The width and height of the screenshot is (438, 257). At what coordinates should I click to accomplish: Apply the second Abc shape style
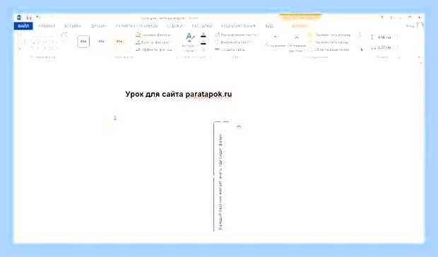(x=101, y=41)
